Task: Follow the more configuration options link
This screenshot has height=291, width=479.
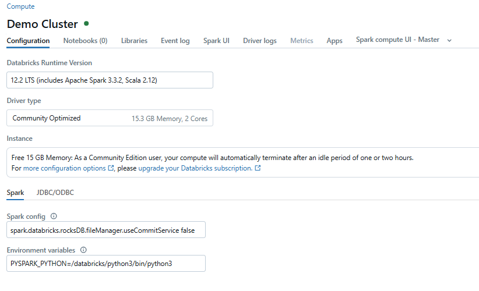Action: pos(65,168)
